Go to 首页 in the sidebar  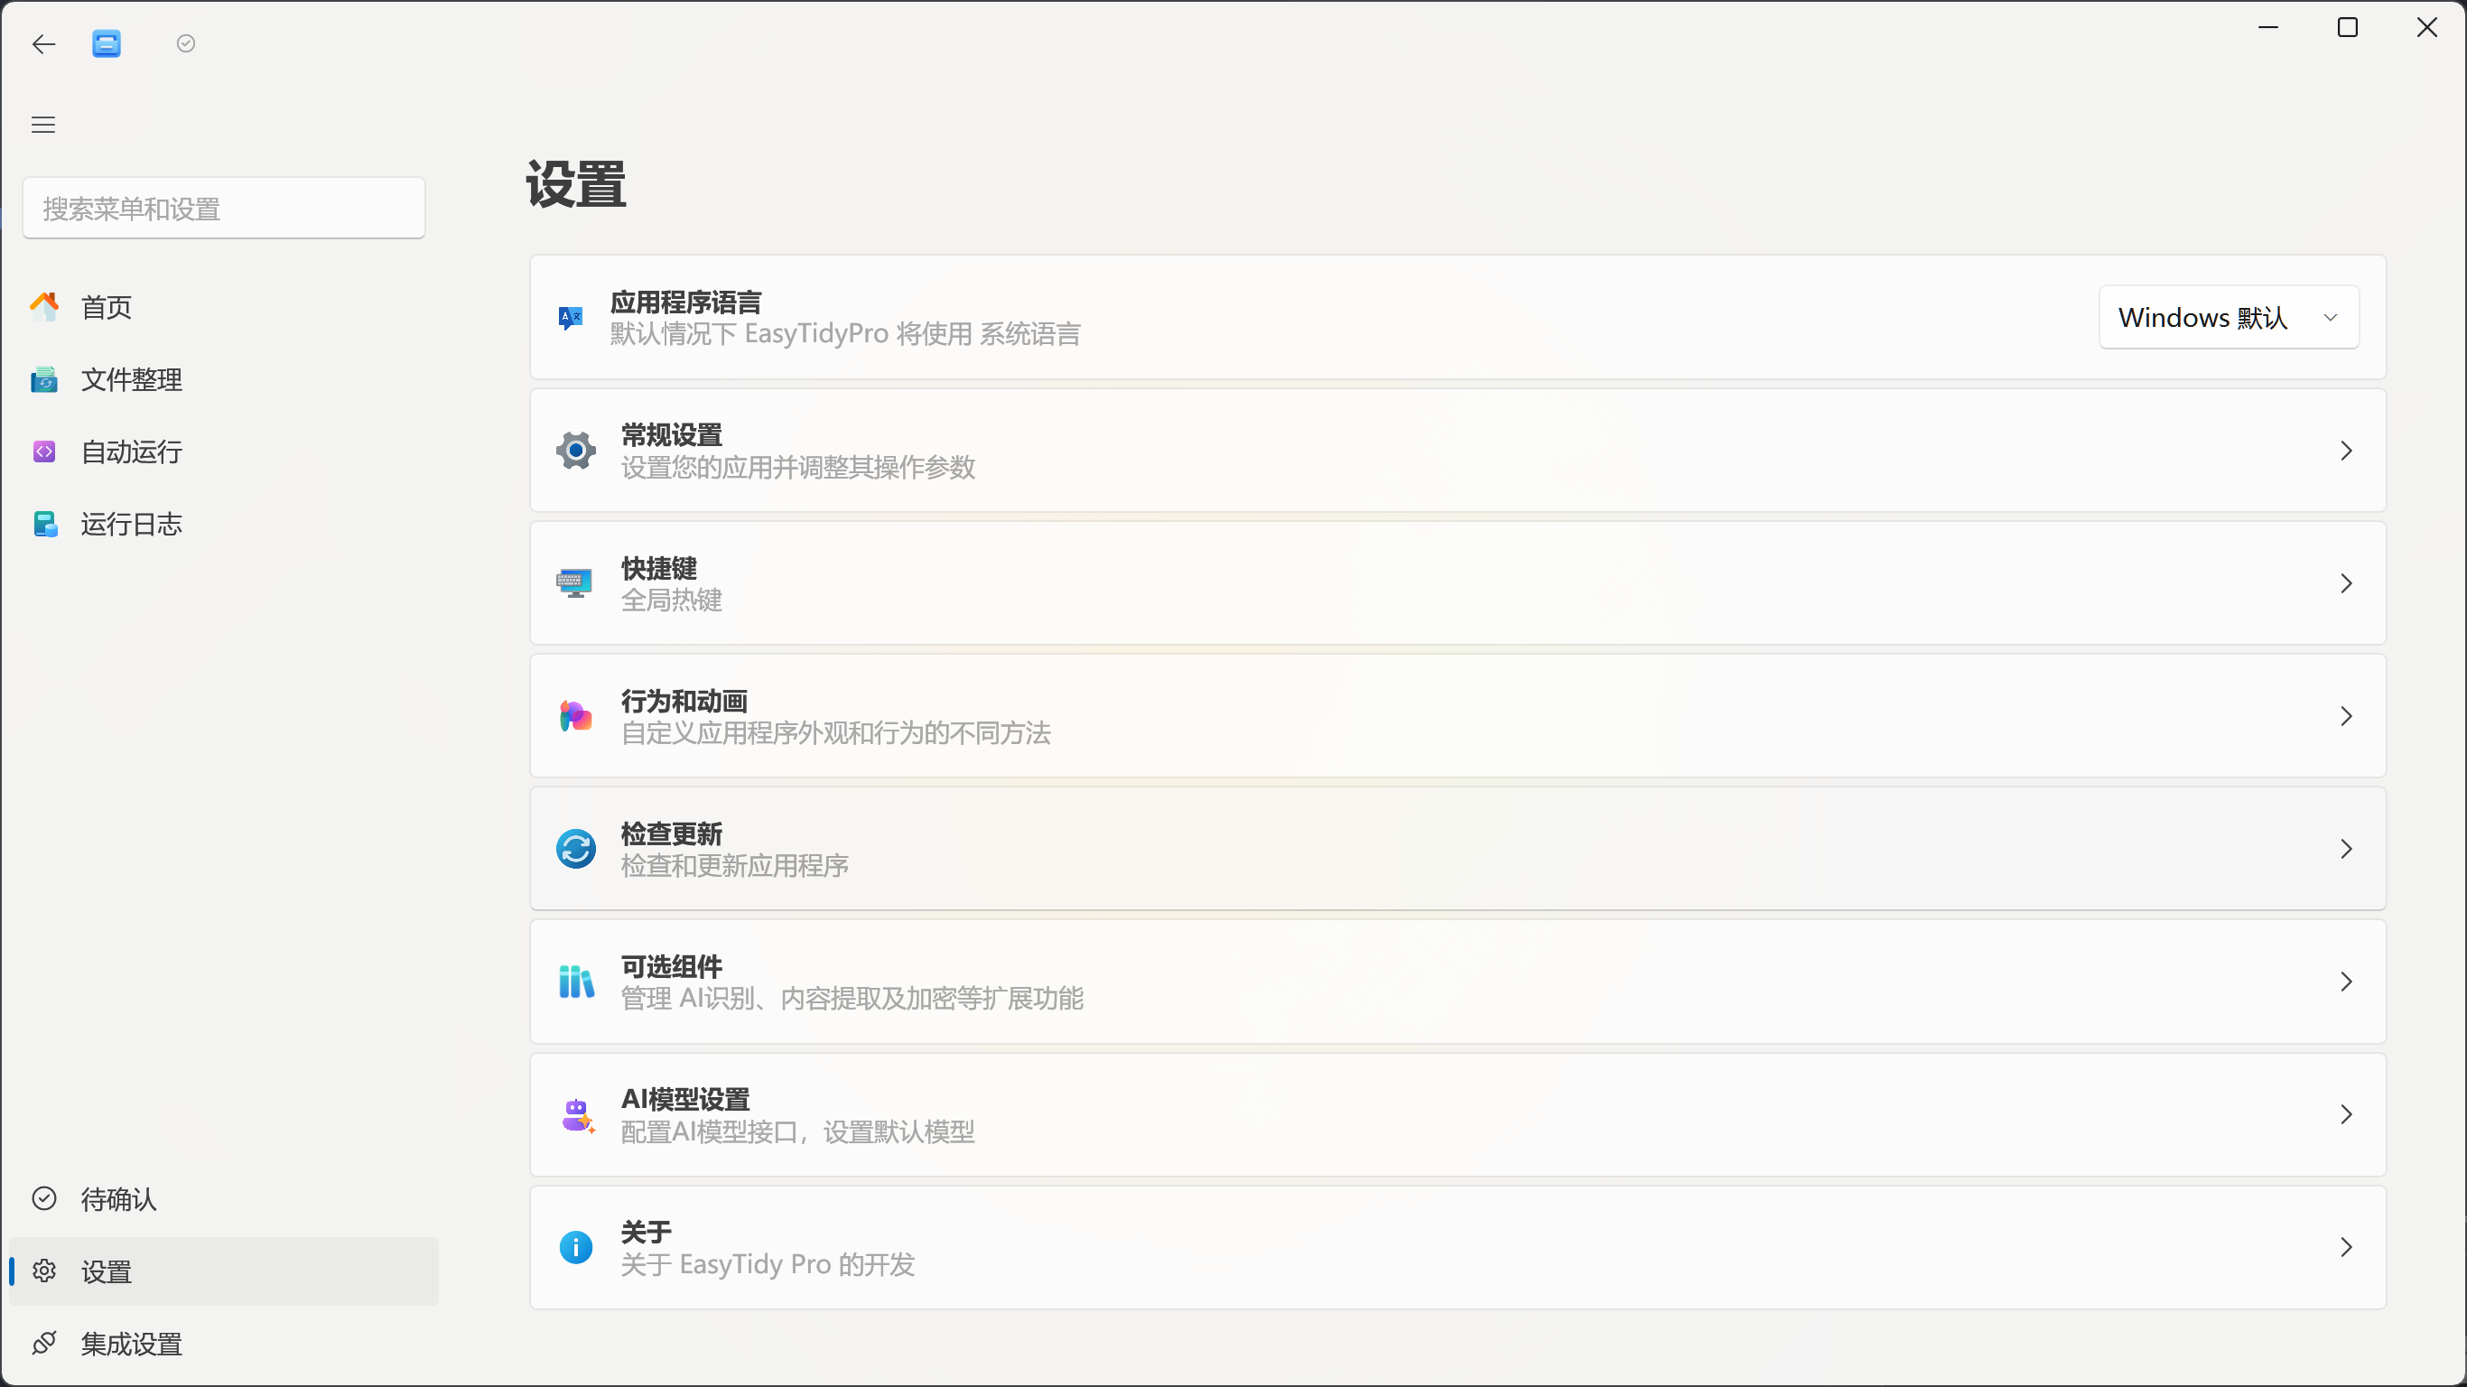point(224,306)
